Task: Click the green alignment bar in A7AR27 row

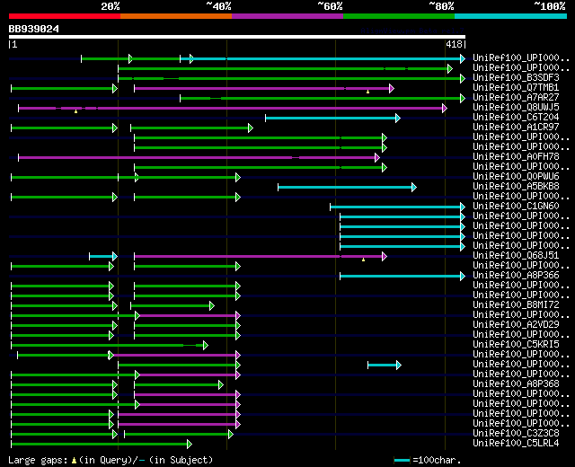Action: (x=323, y=98)
